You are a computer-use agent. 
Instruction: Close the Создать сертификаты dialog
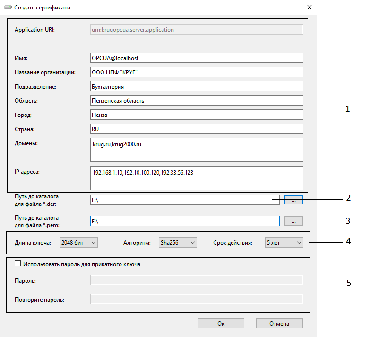[310, 8]
